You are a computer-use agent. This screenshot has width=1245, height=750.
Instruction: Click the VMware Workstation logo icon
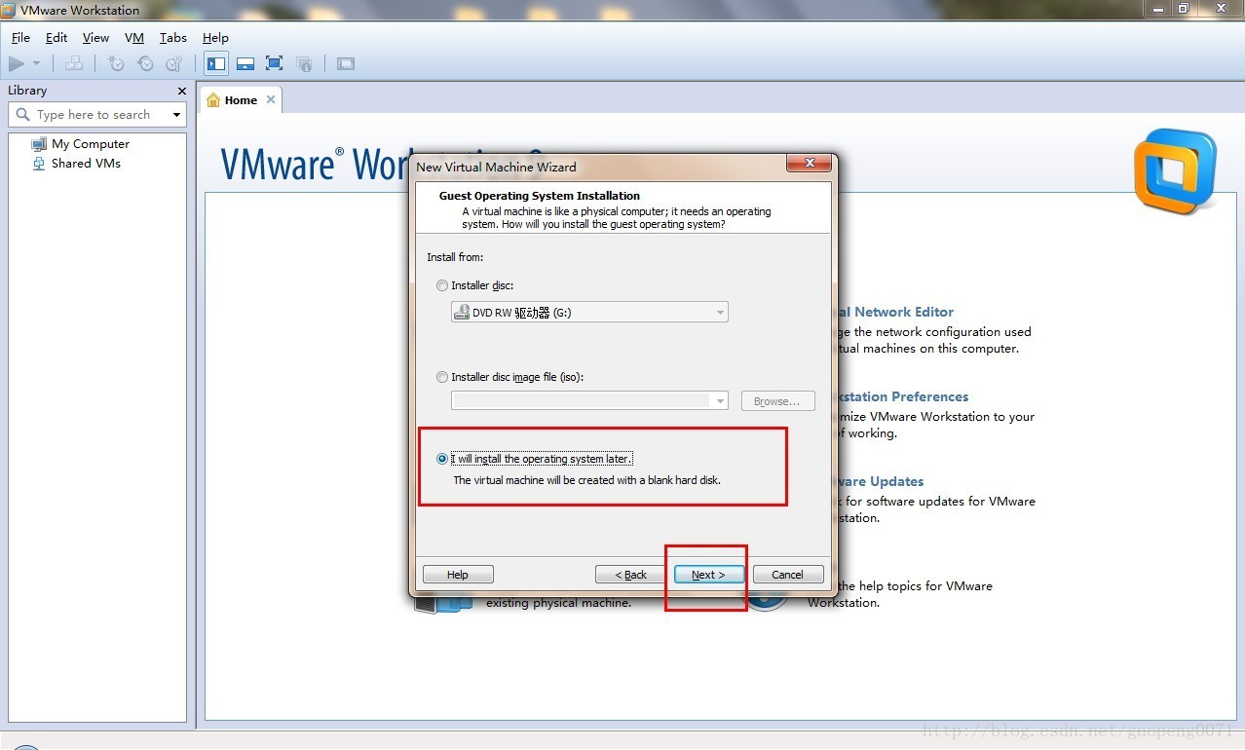pos(1175,171)
